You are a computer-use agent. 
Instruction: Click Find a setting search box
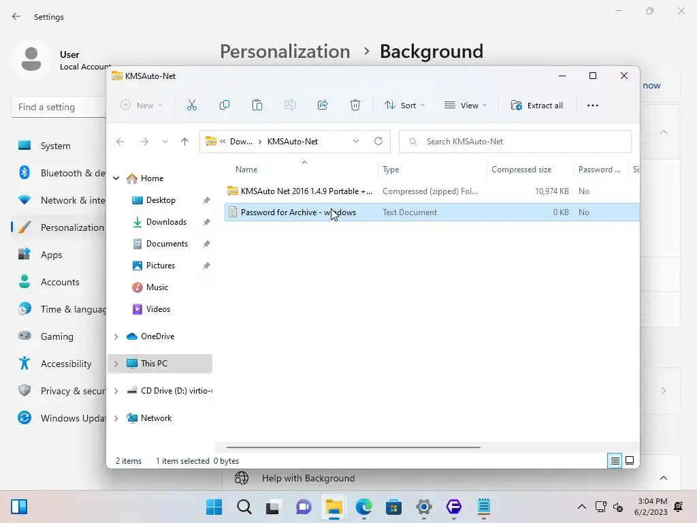[x=59, y=107]
